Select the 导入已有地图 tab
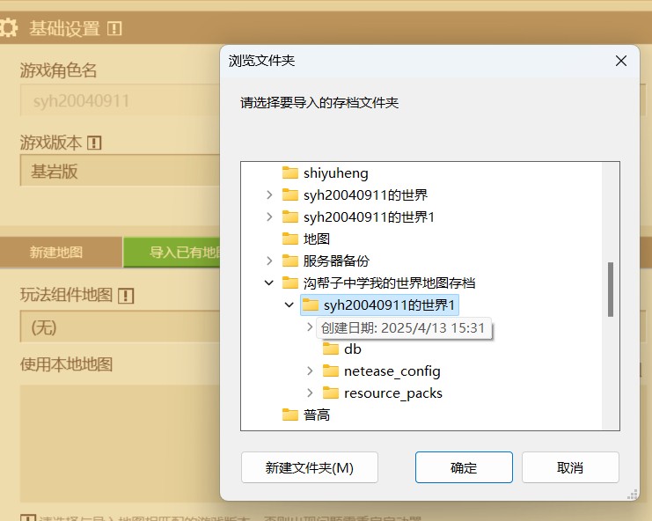The height and width of the screenshot is (521, 652). coord(172,253)
